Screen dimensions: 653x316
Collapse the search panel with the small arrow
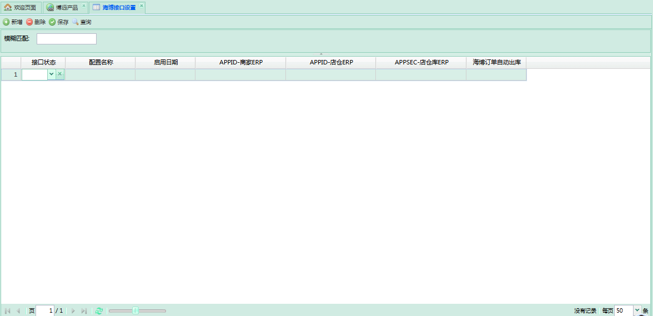(321, 54)
